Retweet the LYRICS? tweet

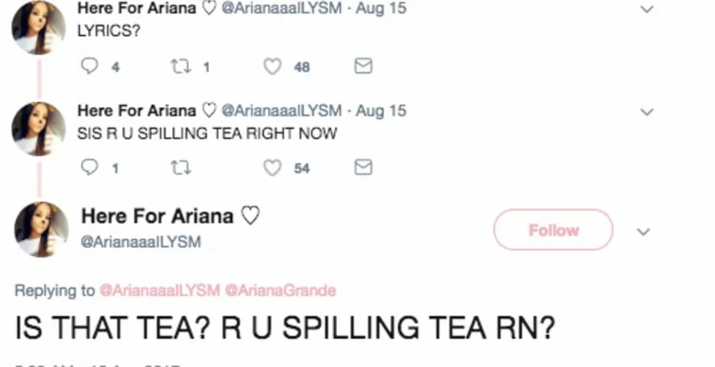point(181,66)
